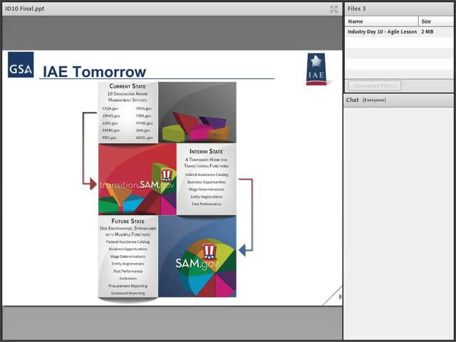
Task: Click Federal Assistance Catalog under Interim State
Action: pos(207,175)
